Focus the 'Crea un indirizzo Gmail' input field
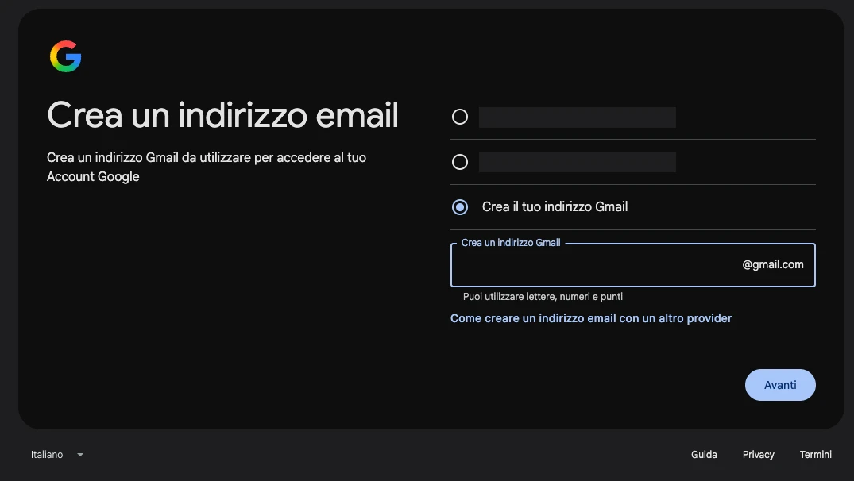Screen dimensions: 854x481 coord(633,265)
